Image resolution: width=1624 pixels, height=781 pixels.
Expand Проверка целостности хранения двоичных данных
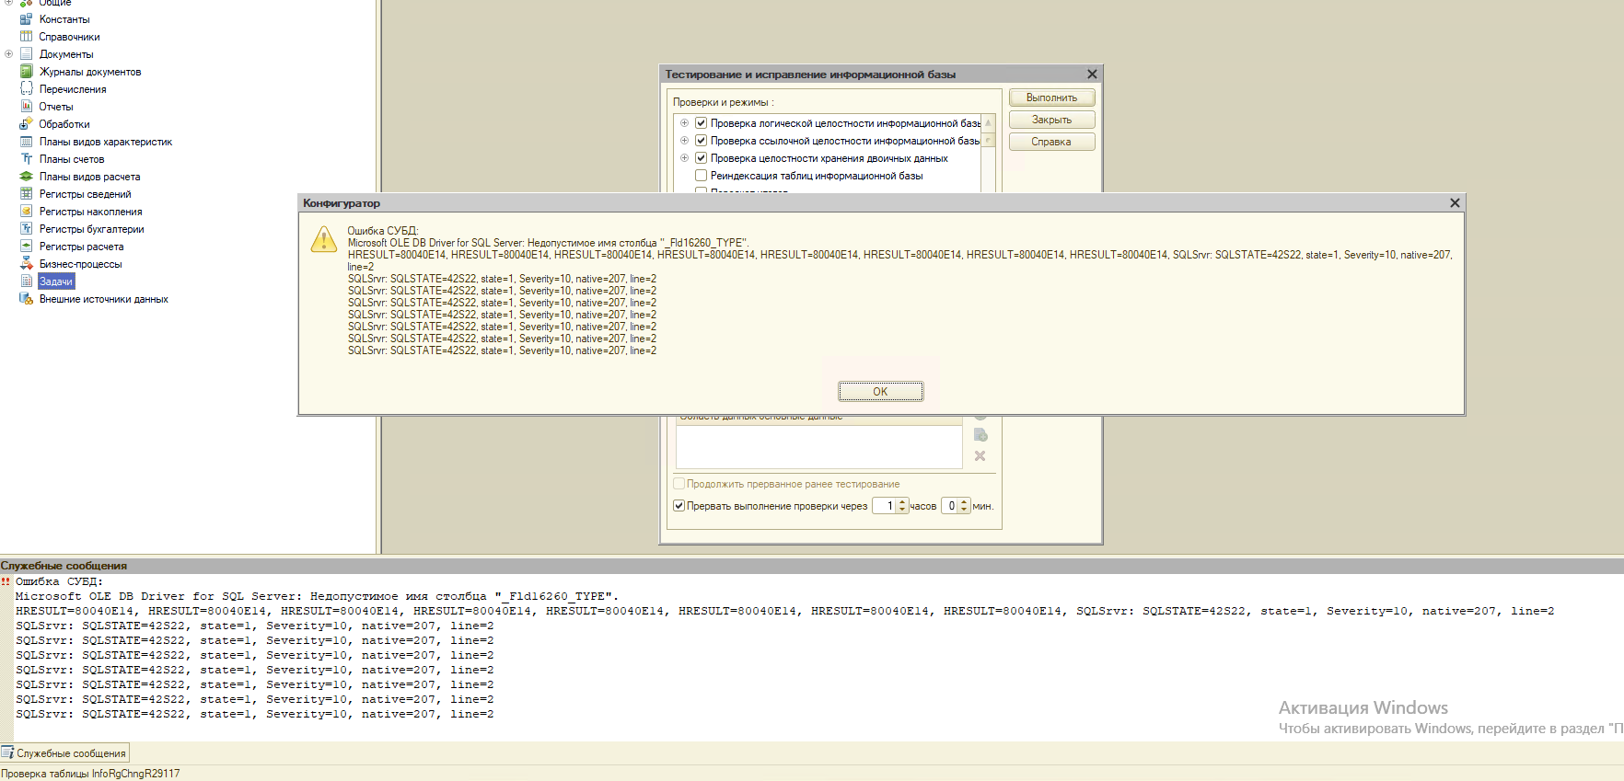[684, 158]
